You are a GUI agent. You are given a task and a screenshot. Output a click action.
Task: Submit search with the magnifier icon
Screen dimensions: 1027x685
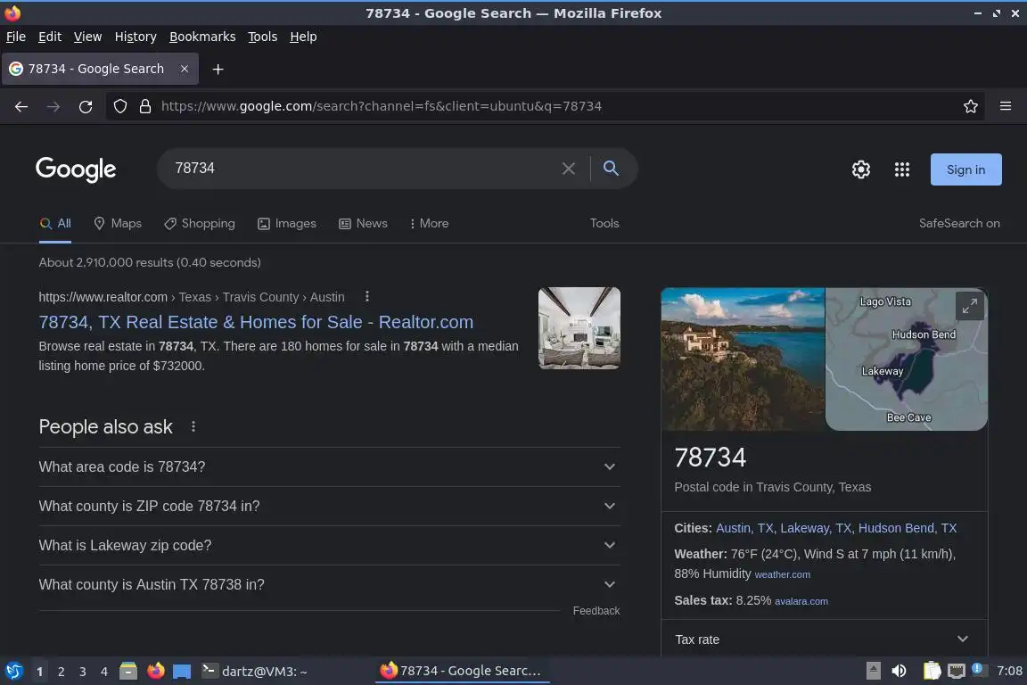pos(611,169)
